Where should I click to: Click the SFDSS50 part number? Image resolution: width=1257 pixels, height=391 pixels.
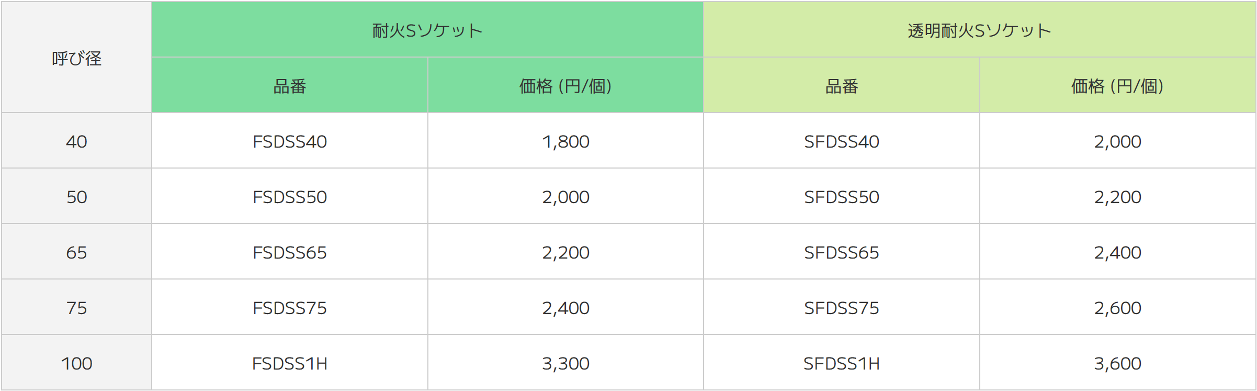click(841, 197)
